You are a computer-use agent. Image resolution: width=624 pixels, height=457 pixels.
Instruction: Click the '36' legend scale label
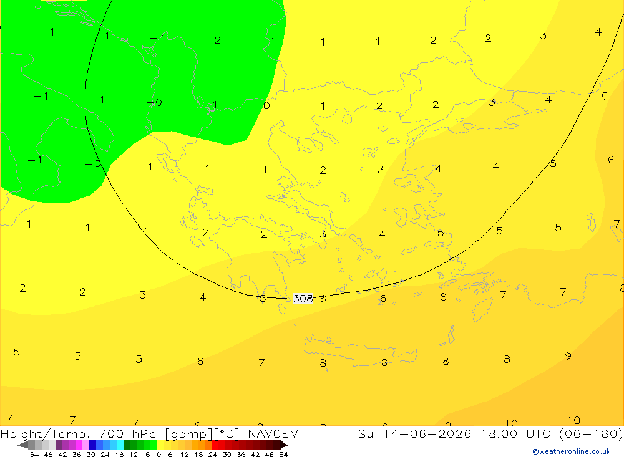(x=241, y=455)
